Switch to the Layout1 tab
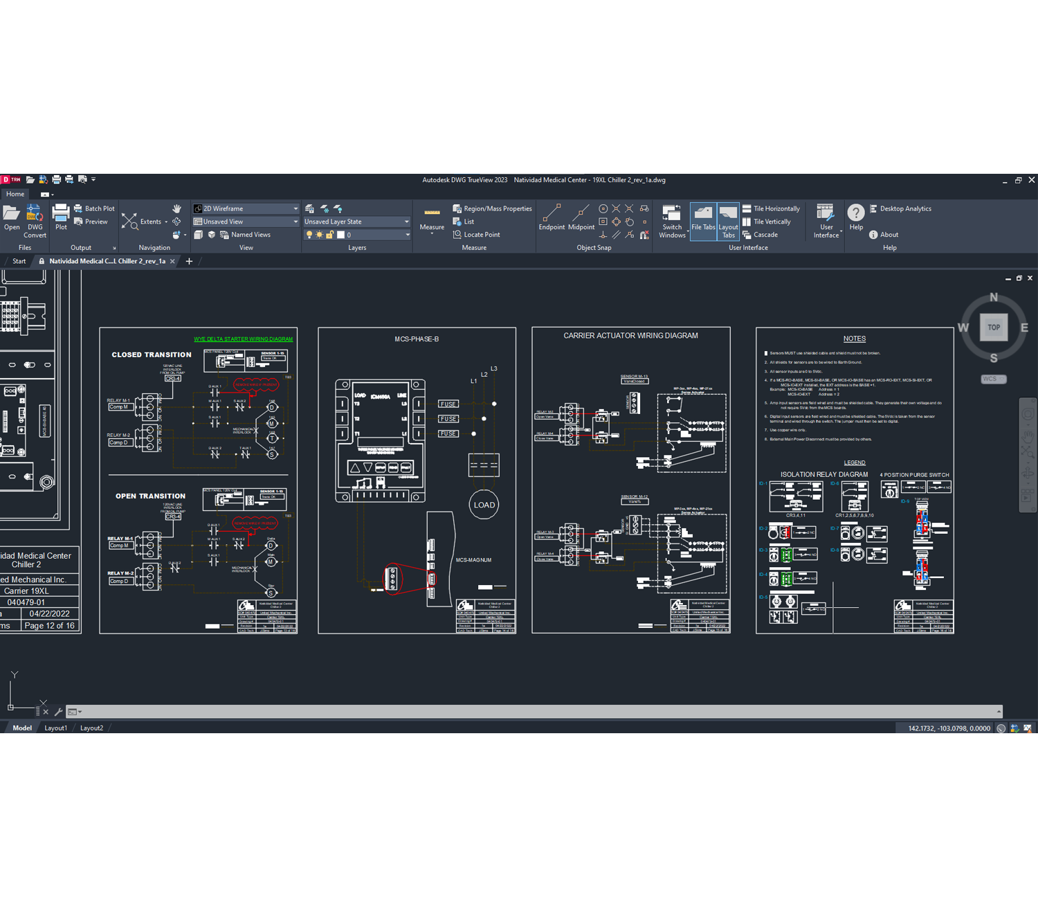The image size is (1038, 907). pos(55,728)
